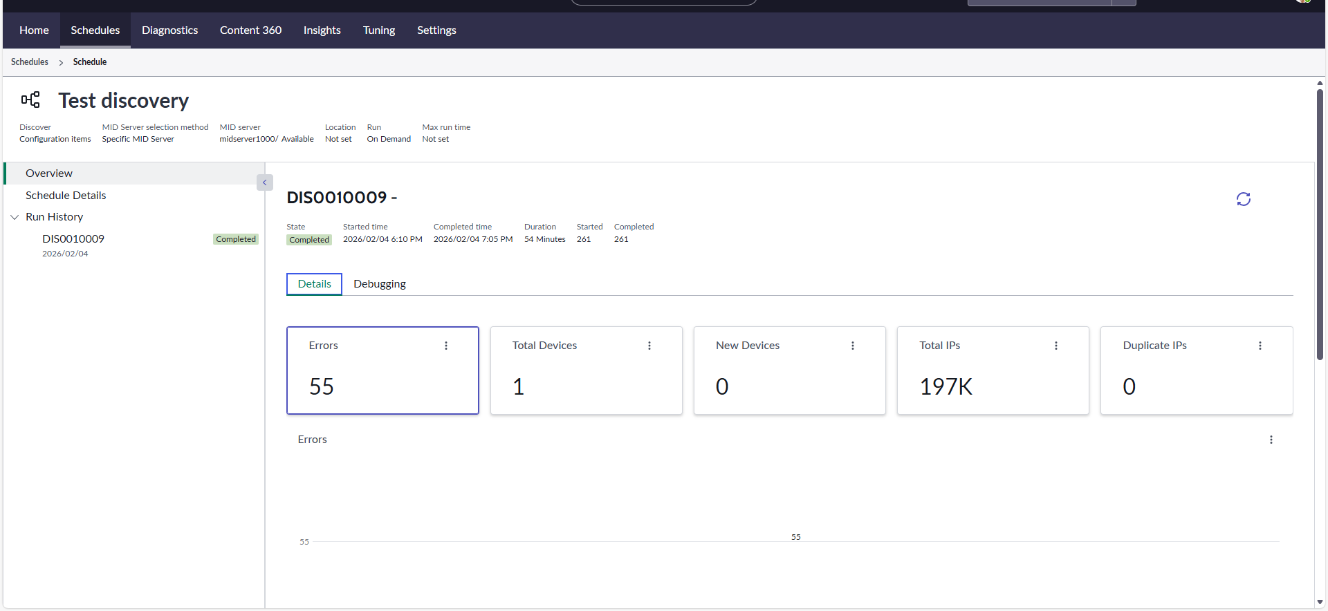The height and width of the screenshot is (611, 1328).
Task: Select the Total IPs summary card
Action: tap(993, 370)
